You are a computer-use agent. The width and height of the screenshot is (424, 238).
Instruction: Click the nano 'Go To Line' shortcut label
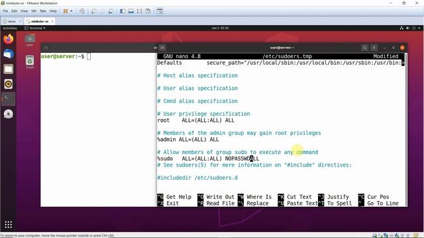383,204
